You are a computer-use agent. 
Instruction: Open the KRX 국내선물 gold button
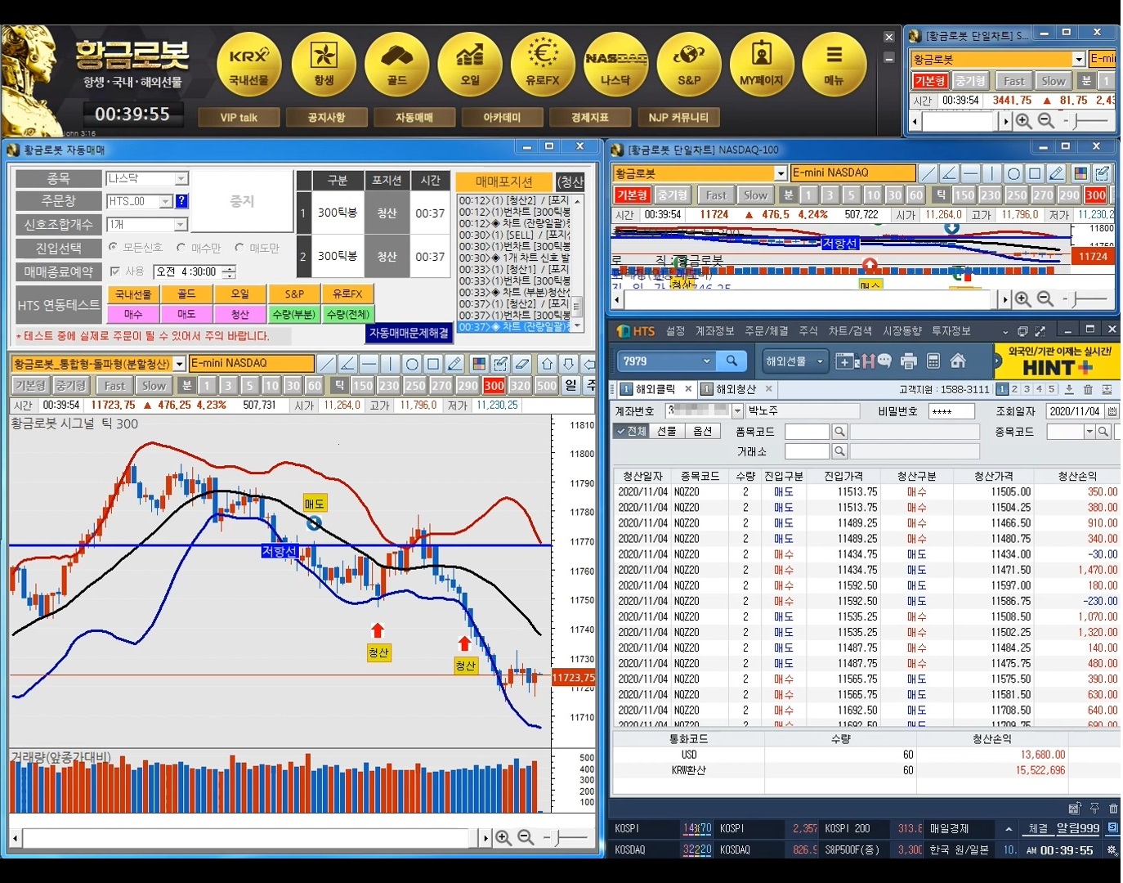point(248,64)
